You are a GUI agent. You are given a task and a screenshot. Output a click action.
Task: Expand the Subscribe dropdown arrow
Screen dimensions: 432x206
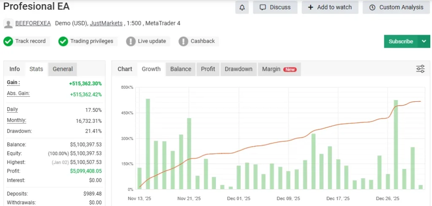[x=424, y=41]
